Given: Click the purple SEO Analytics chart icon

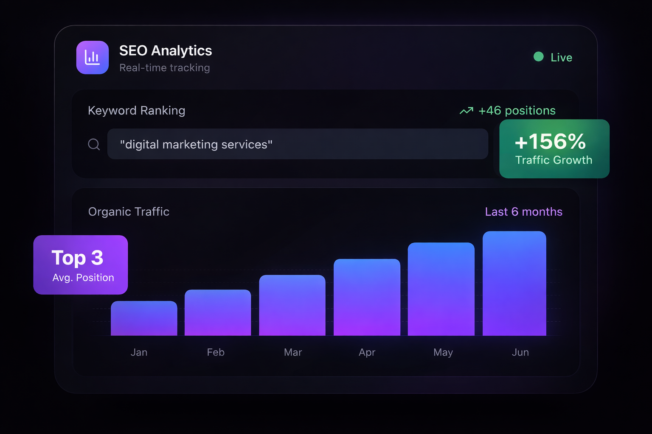Looking at the screenshot, I should pos(93,58).
